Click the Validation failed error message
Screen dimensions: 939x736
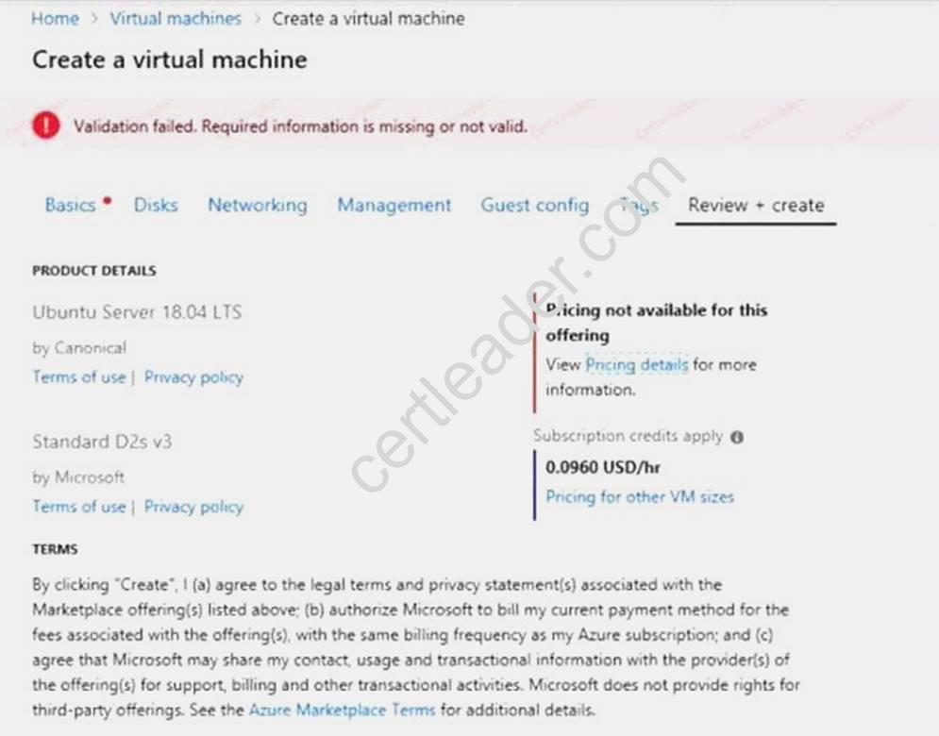(300, 126)
